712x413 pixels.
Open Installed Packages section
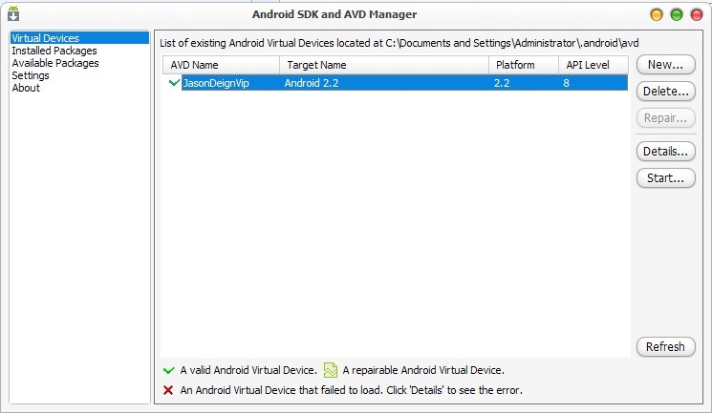click(x=54, y=51)
